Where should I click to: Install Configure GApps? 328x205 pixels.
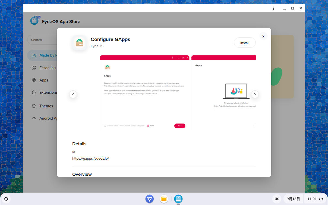coord(245,43)
